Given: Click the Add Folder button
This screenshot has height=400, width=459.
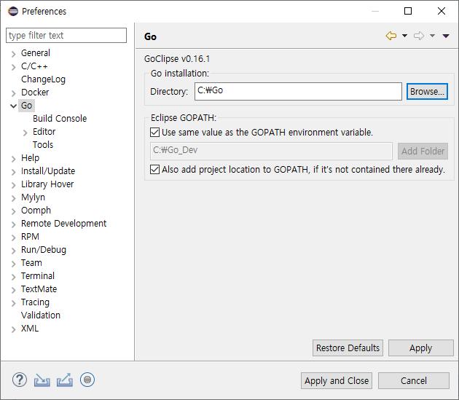Looking at the screenshot, I should pyautogui.click(x=423, y=151).
